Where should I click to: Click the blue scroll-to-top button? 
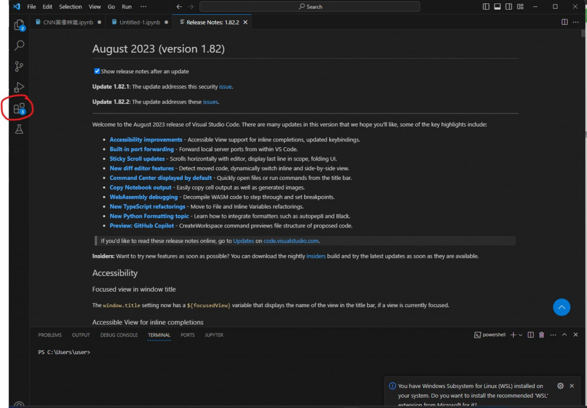(562, 307)
